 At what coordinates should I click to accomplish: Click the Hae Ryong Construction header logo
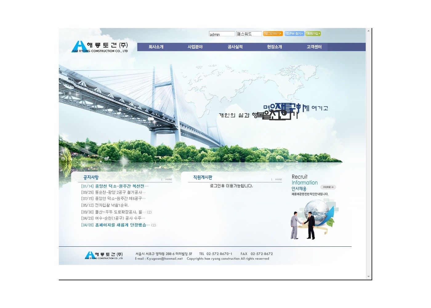click(100, 47)
